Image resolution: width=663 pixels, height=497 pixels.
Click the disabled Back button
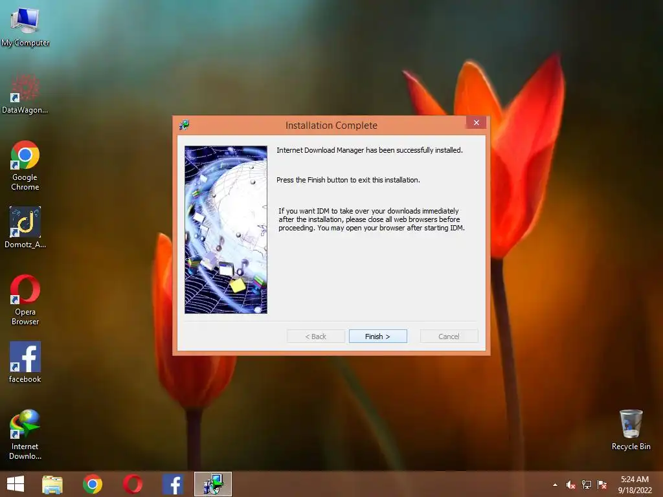coord(315,337)
